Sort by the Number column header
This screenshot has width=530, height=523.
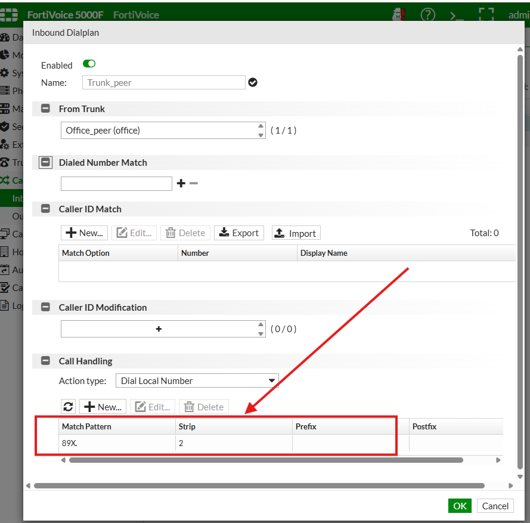pos(237,253)
